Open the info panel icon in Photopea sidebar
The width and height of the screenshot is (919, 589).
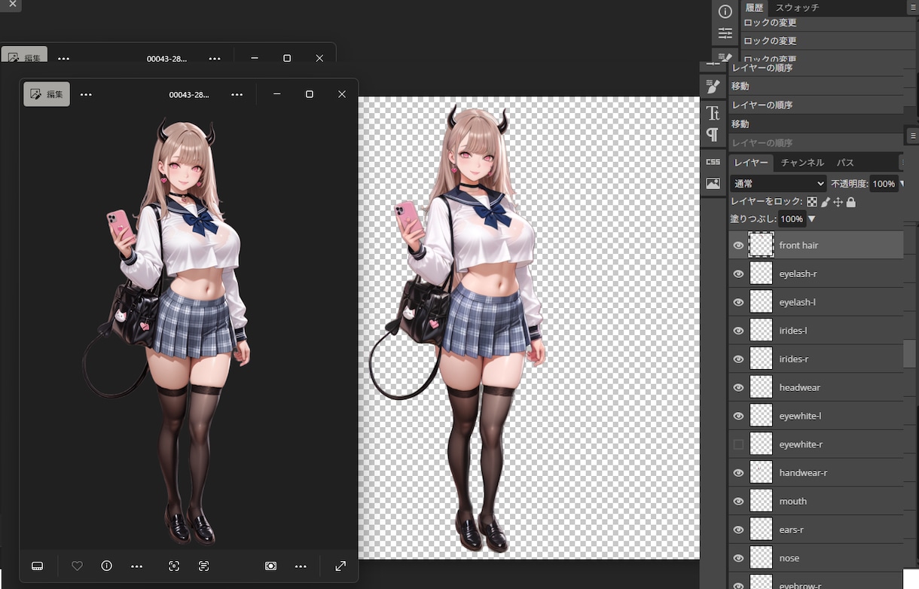725,11
